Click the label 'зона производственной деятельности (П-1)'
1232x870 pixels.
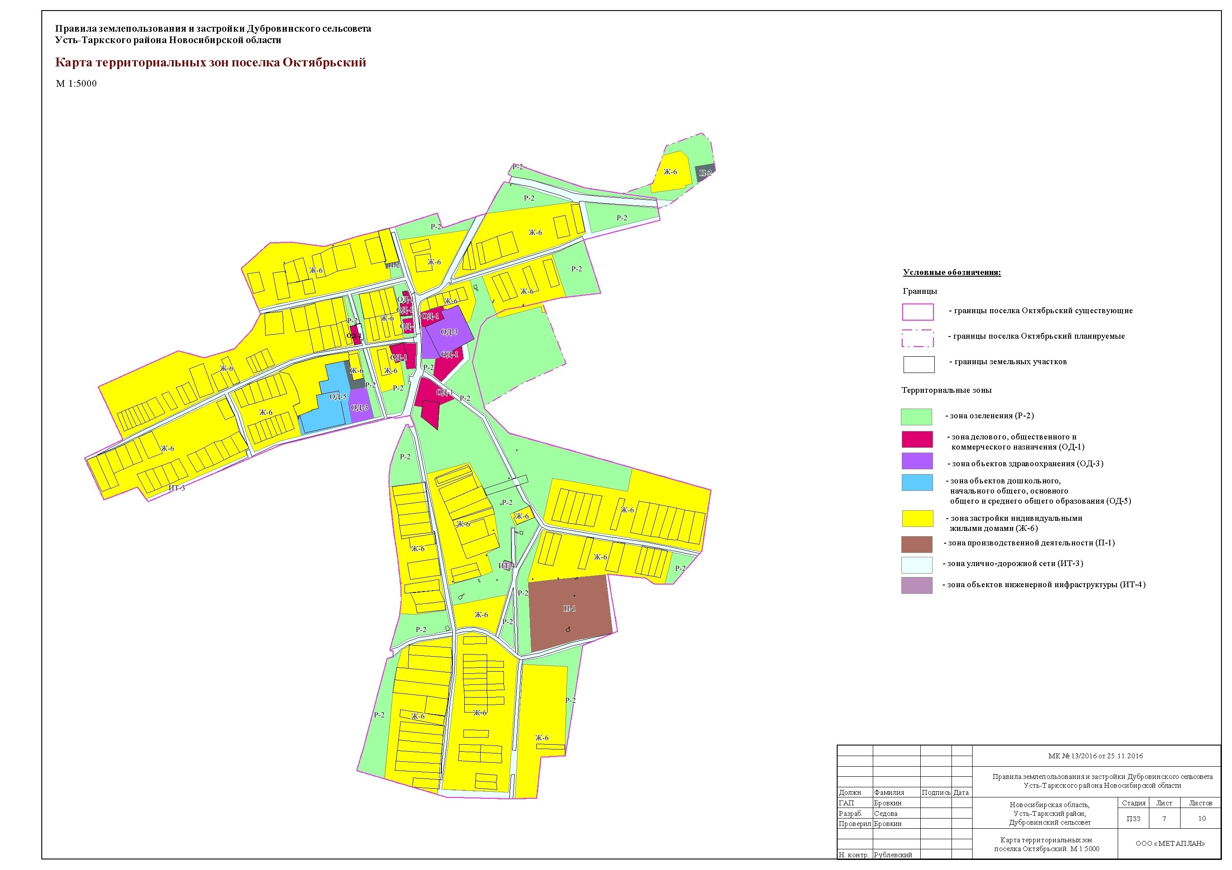1032,543
